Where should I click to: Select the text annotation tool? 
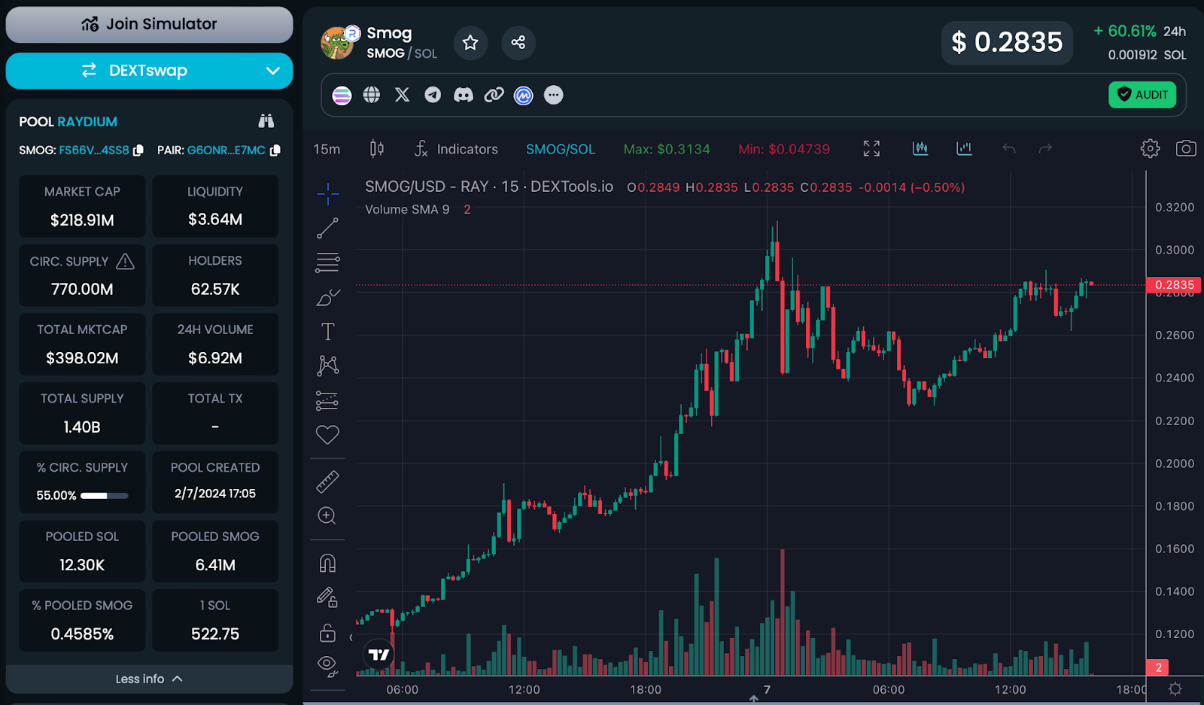pos(327,332)
